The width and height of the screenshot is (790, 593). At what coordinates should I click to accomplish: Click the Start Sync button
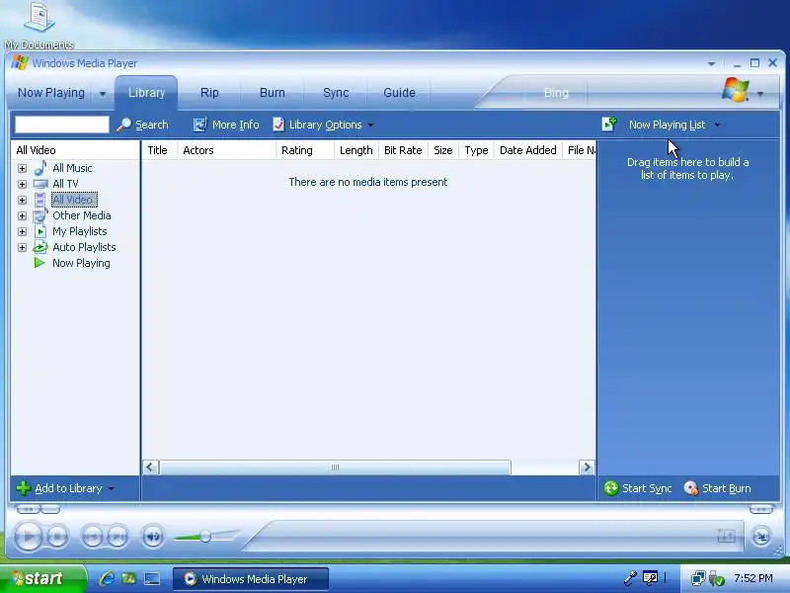tap(638, 488)
